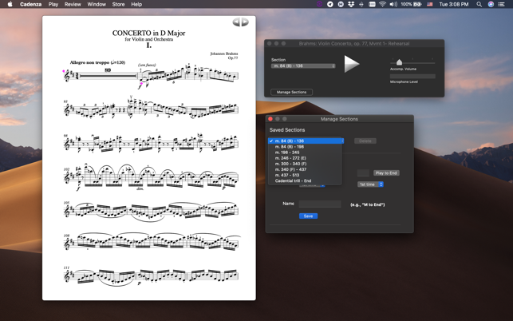Adjust the Accomp. Volume slider thumb
The width and height of the screenshot is (513, 321).
pos(399,62)
